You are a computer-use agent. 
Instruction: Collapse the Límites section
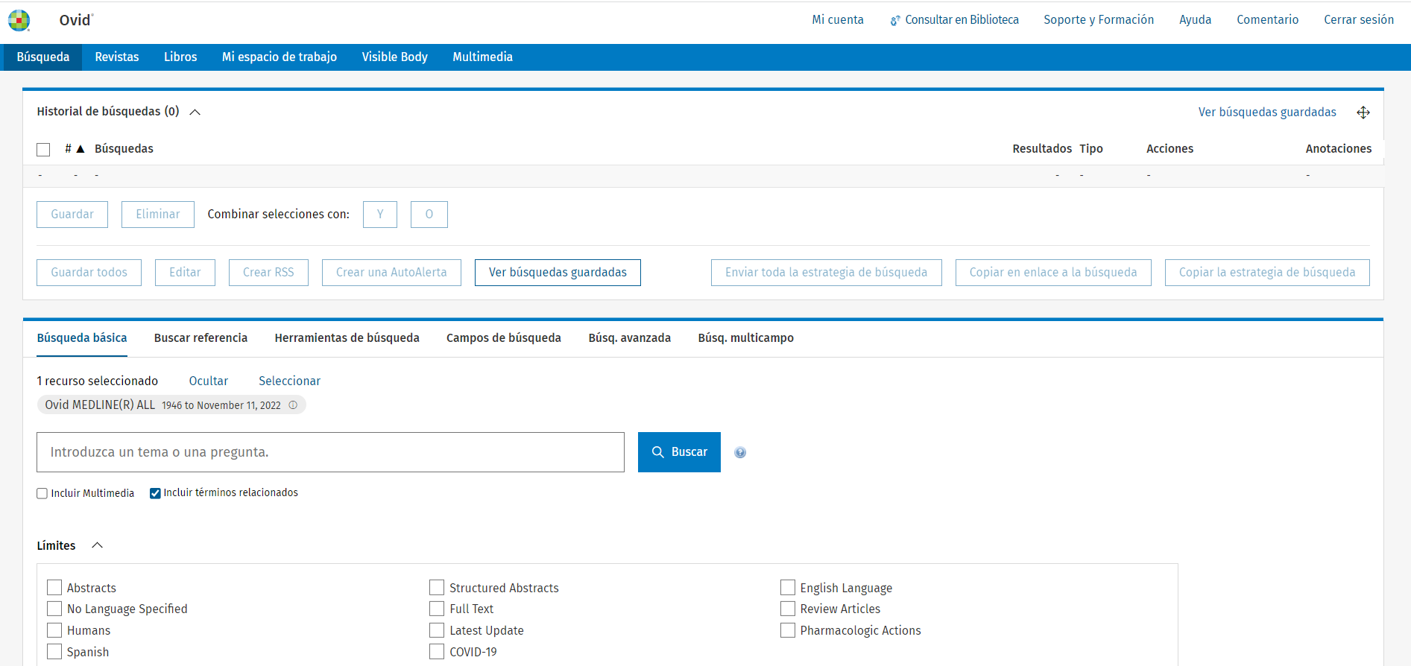(97, 545)
